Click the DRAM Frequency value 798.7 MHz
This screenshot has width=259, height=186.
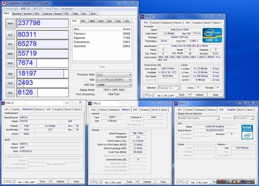[x=138, y=134]
